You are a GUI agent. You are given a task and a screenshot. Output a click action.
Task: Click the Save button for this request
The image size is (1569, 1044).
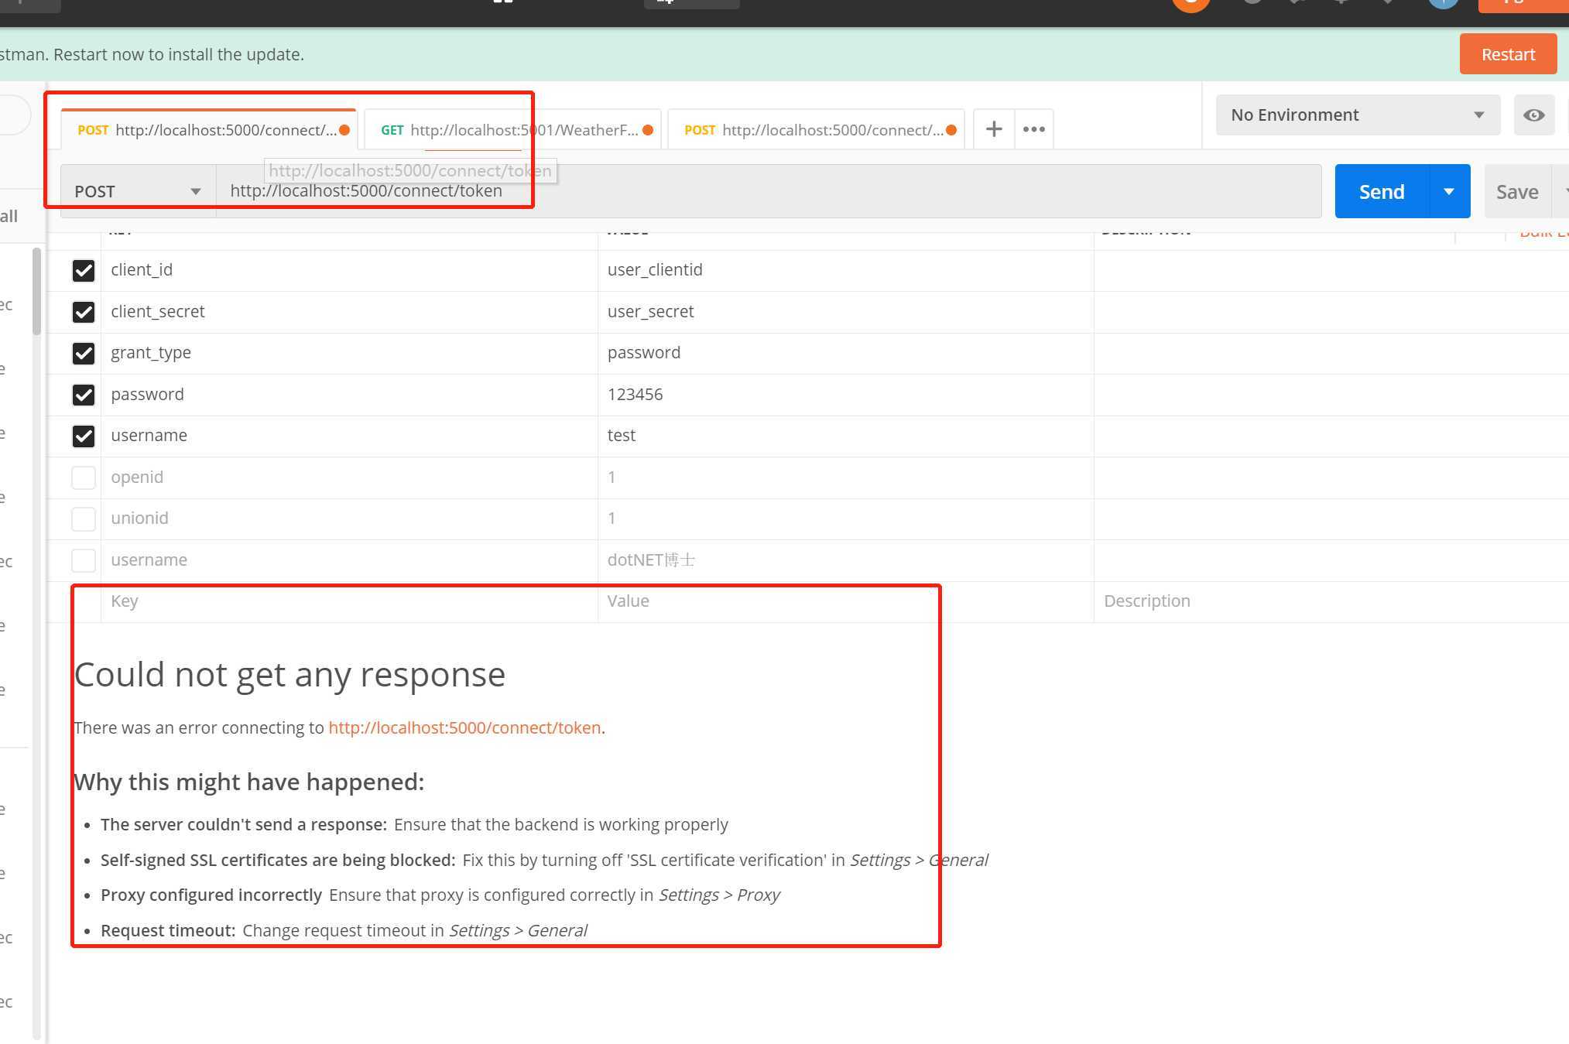(x=1518, y=190)
